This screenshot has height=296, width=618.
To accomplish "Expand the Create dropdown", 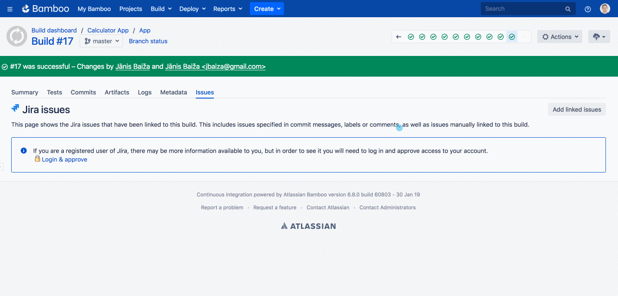I will pos(267,9).
